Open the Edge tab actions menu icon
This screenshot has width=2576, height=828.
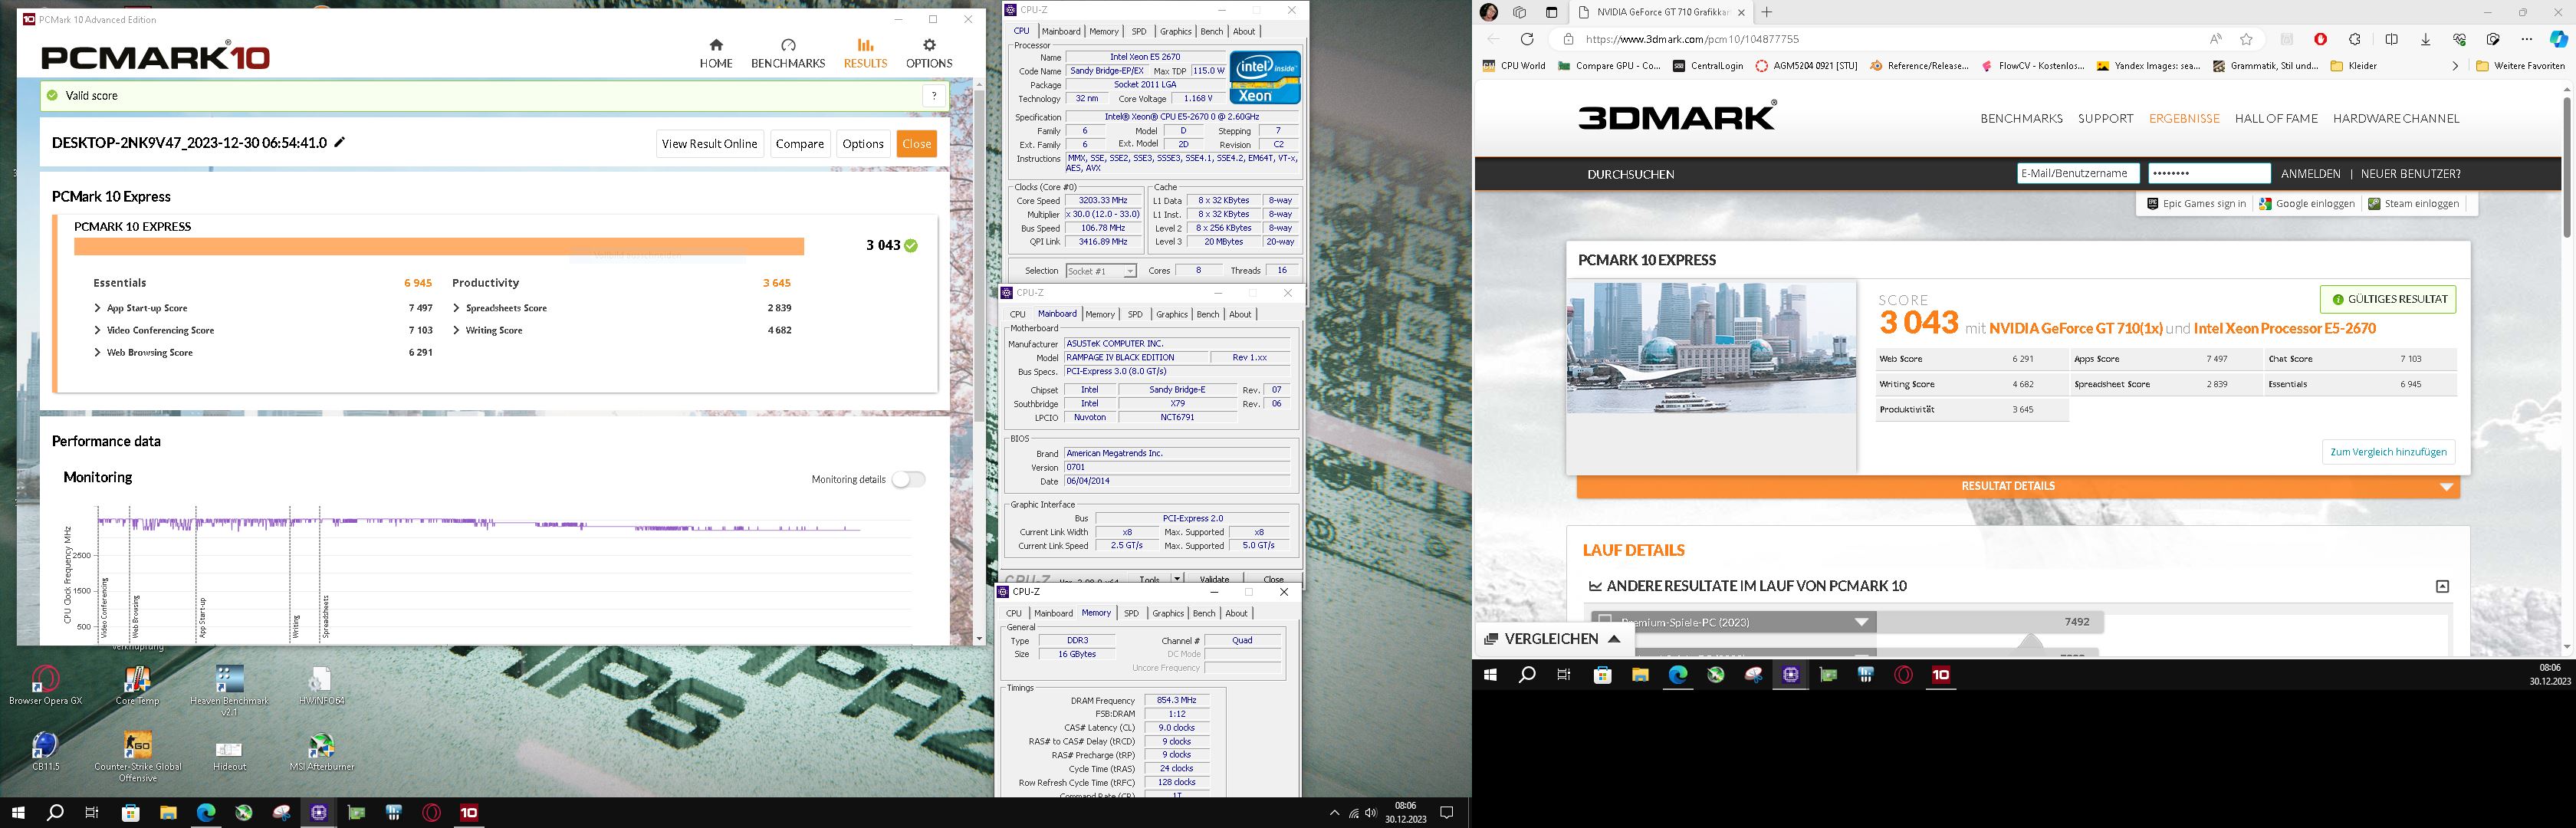(x=1552, y=12)
